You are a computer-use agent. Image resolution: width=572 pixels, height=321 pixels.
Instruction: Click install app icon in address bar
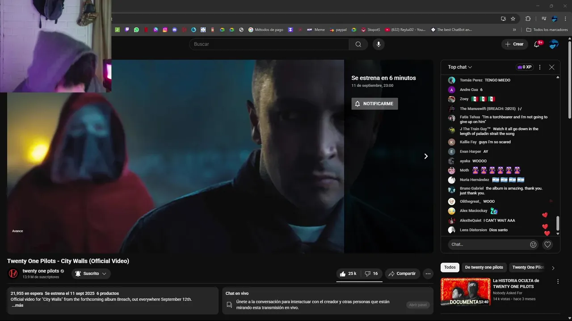tap(503, 19)
